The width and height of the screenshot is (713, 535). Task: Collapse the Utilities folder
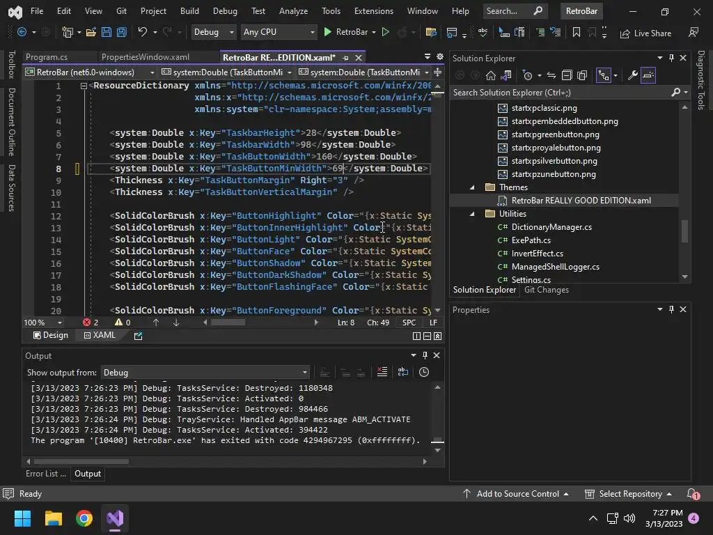[472, 214]
